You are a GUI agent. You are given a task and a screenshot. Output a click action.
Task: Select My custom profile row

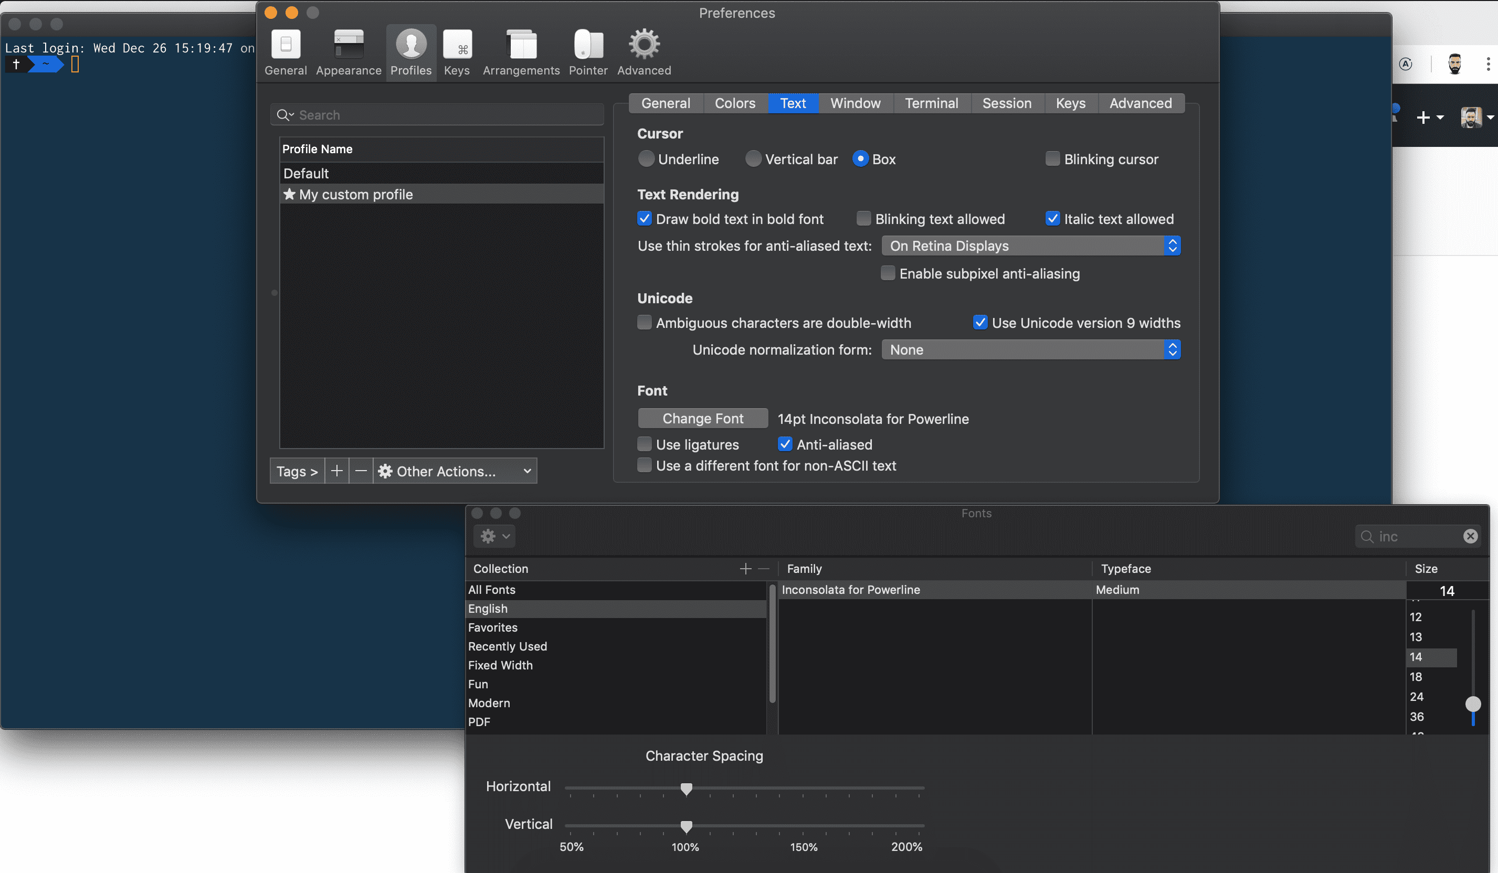point(441,194)
